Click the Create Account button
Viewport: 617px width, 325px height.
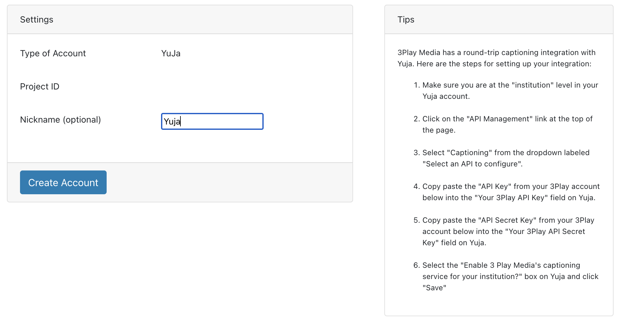63,182
